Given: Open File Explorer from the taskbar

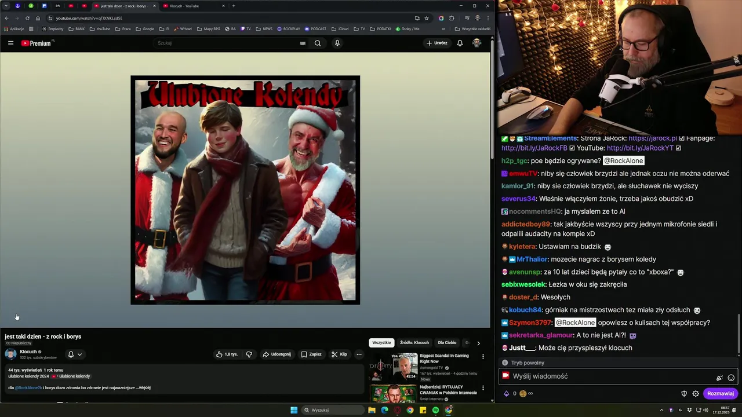Looking at the screenshot, I should tap(372, 410).
